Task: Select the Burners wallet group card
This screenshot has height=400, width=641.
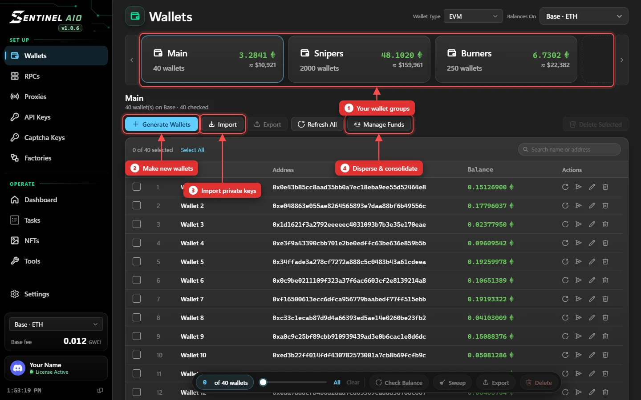Action: [506, 60]
